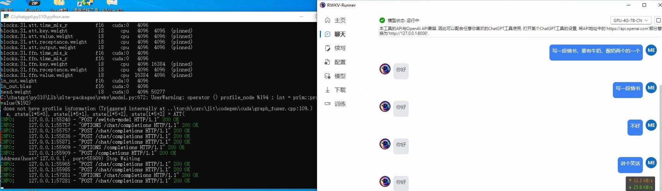Click the bot avatar just below the 不好 message
The height and width of the screenshot is (191, 662).
(x=385, y=144)
